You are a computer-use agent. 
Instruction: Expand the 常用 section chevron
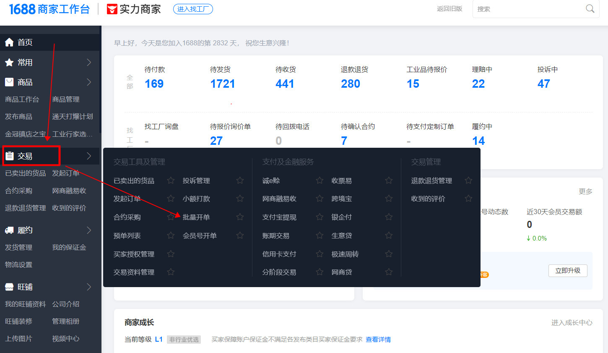point(89,63)
